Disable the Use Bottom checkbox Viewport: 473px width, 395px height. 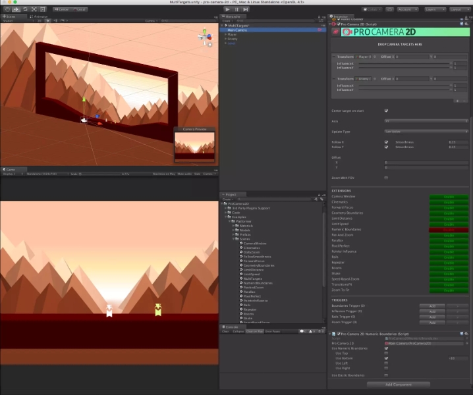(386, 358)
